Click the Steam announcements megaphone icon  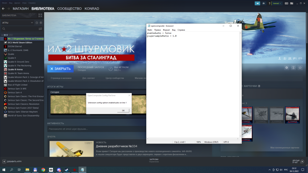(257, 3)
